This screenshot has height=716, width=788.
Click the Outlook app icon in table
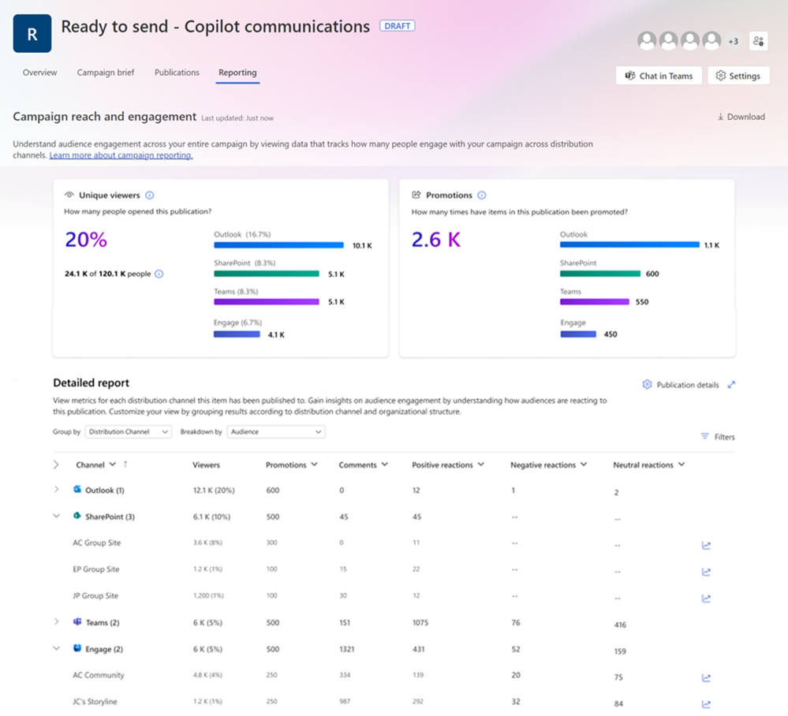pyautogui.click(x=77, y=490)
